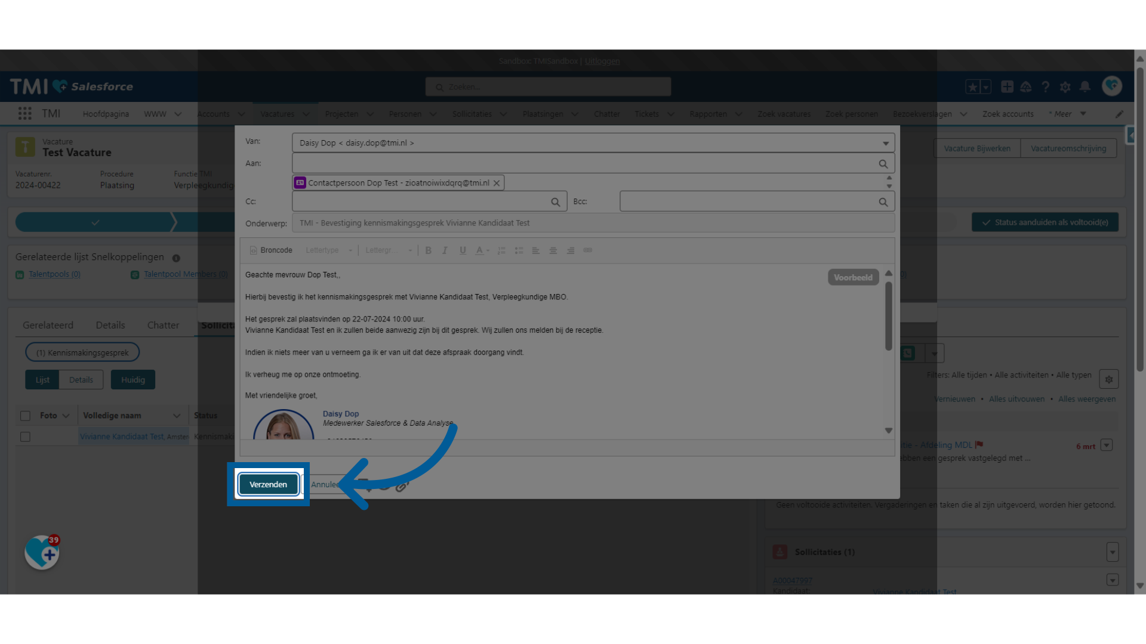Switch to the record Details tab

coord(110,325)
